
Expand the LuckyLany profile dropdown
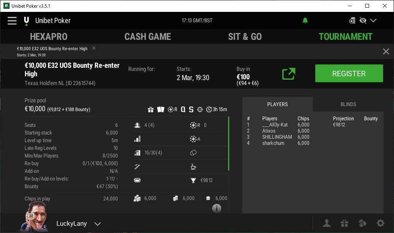98,224
